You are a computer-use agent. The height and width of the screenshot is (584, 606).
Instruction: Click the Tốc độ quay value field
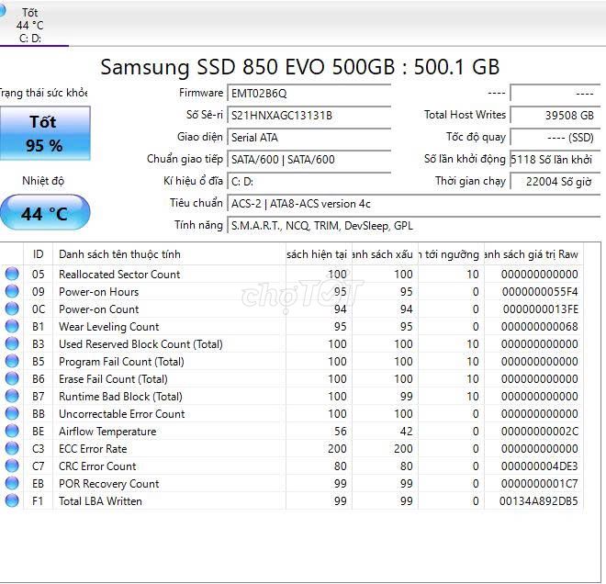(x=555, y=138)
